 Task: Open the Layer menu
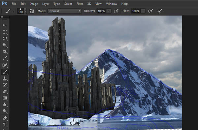46,4
